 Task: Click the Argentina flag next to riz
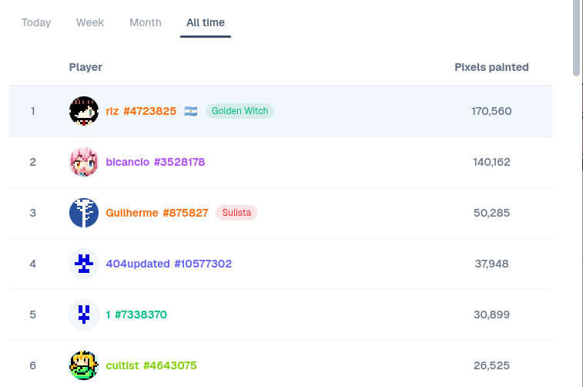(x=191, y=111)
